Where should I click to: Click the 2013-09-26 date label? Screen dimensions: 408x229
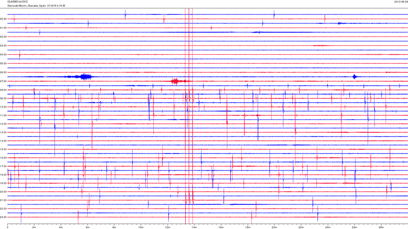(x=401, y=2)
